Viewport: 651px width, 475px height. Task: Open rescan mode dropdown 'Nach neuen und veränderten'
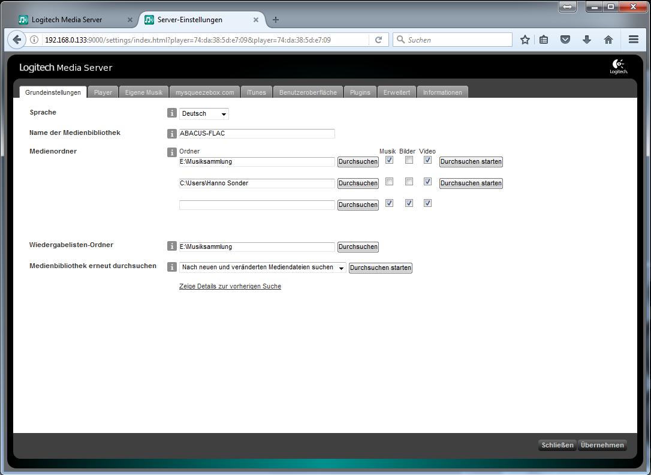point(263,267)
